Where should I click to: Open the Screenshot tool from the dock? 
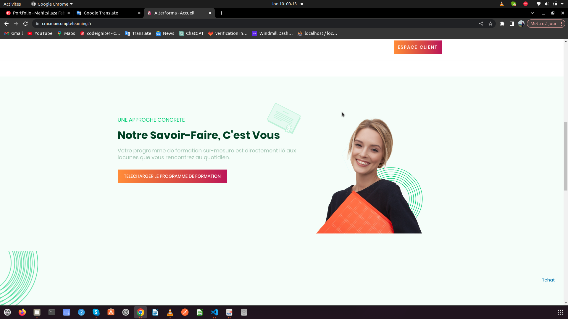coord(67,312)
